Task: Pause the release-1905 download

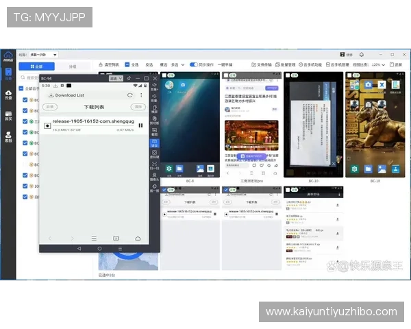Action: click(x=140, y=125)
